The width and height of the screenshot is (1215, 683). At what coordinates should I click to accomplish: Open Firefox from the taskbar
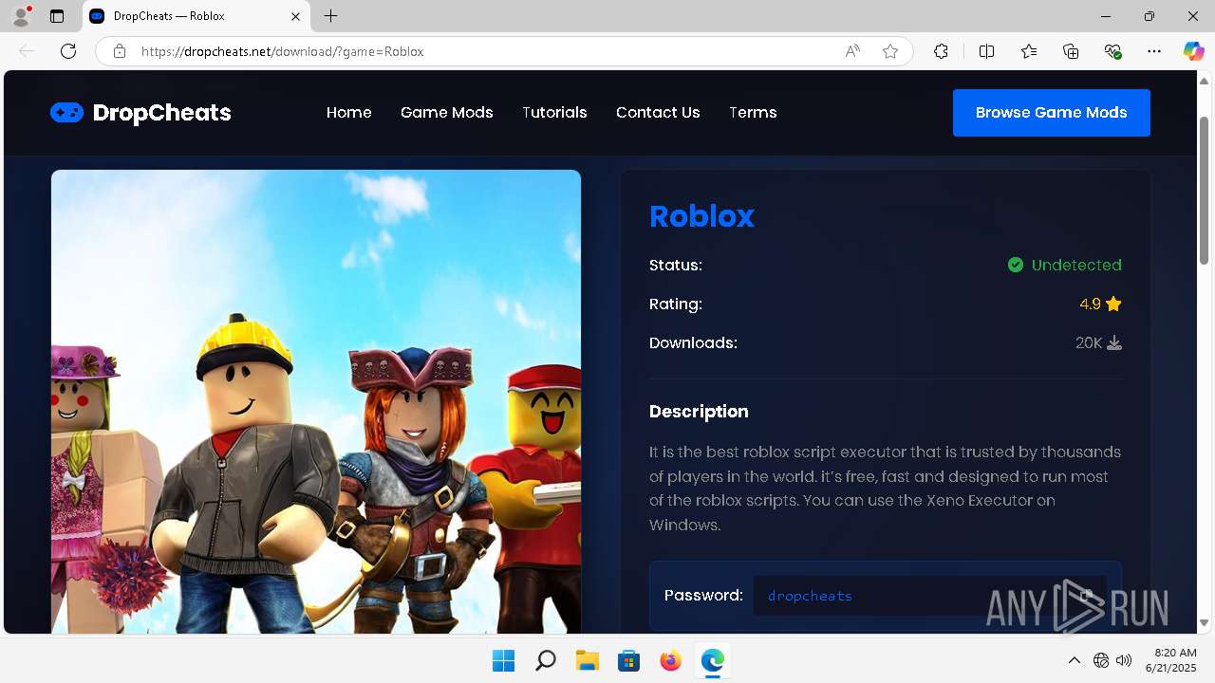pyautogui.click(x=670, y=660)
